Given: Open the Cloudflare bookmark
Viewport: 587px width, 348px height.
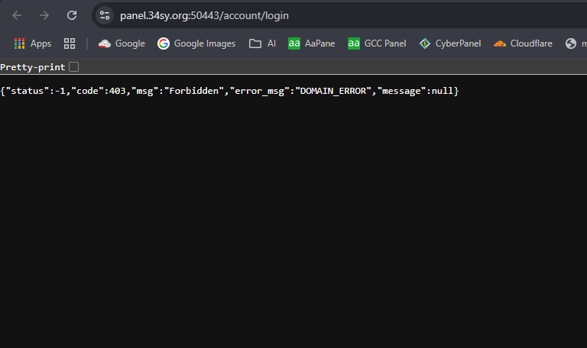Looking at the screenshot, I should tap(523, 43).
